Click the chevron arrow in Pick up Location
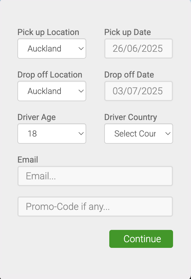This screenshot has width=191, height=279. (x=81, y=48)
